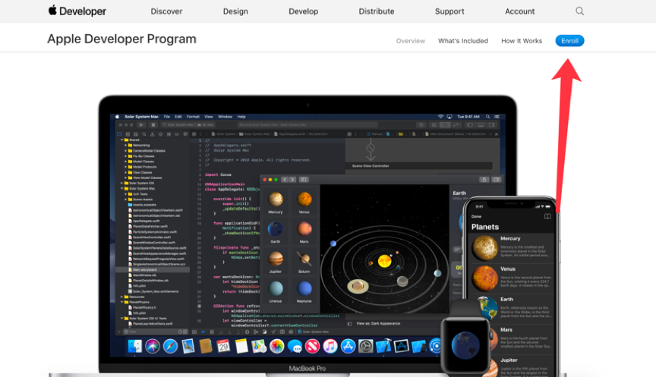Screen dimensions: 656x377
Task: Click the Apple Developer Program heading
Action: point(121,39)
